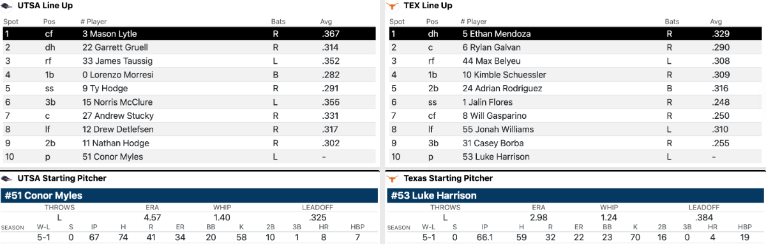Click the Longhorns logo next to Texas Starting Pitcher
The width and height of the screenshot is (766, 244).
[393, 179]
